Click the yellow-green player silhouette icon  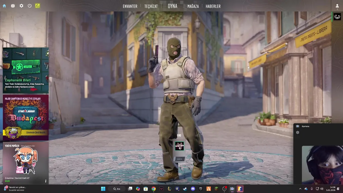(x=38, y=6)
